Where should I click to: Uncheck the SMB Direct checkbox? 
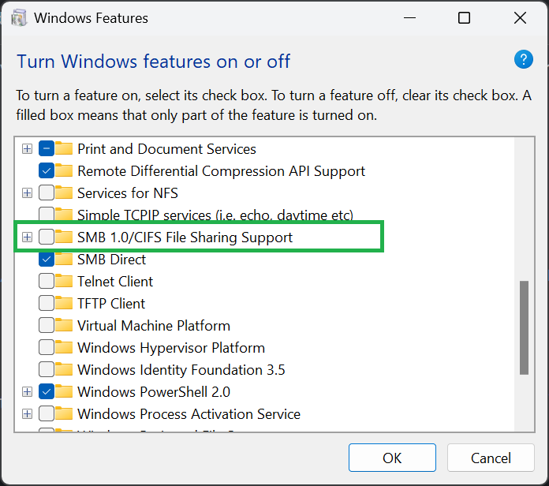46,260
